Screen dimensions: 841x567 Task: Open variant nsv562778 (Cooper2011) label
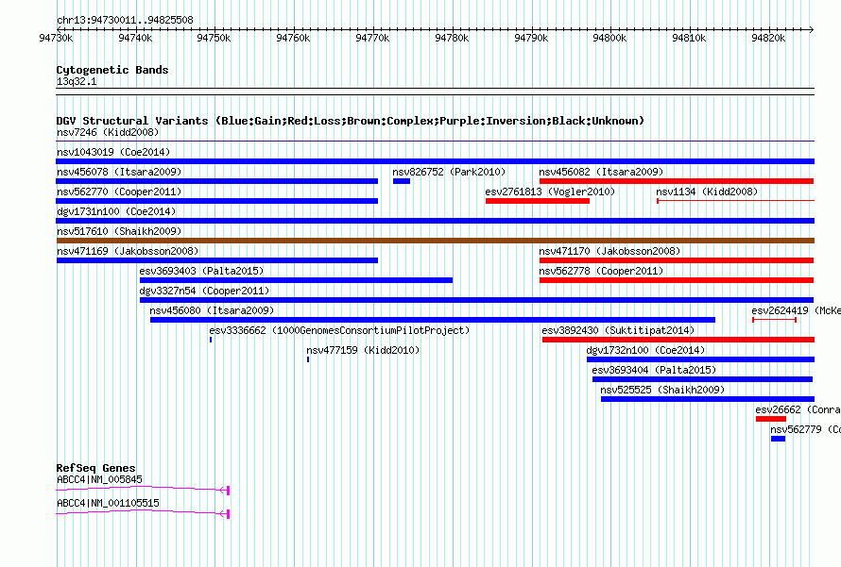click(x=601, y=271)
